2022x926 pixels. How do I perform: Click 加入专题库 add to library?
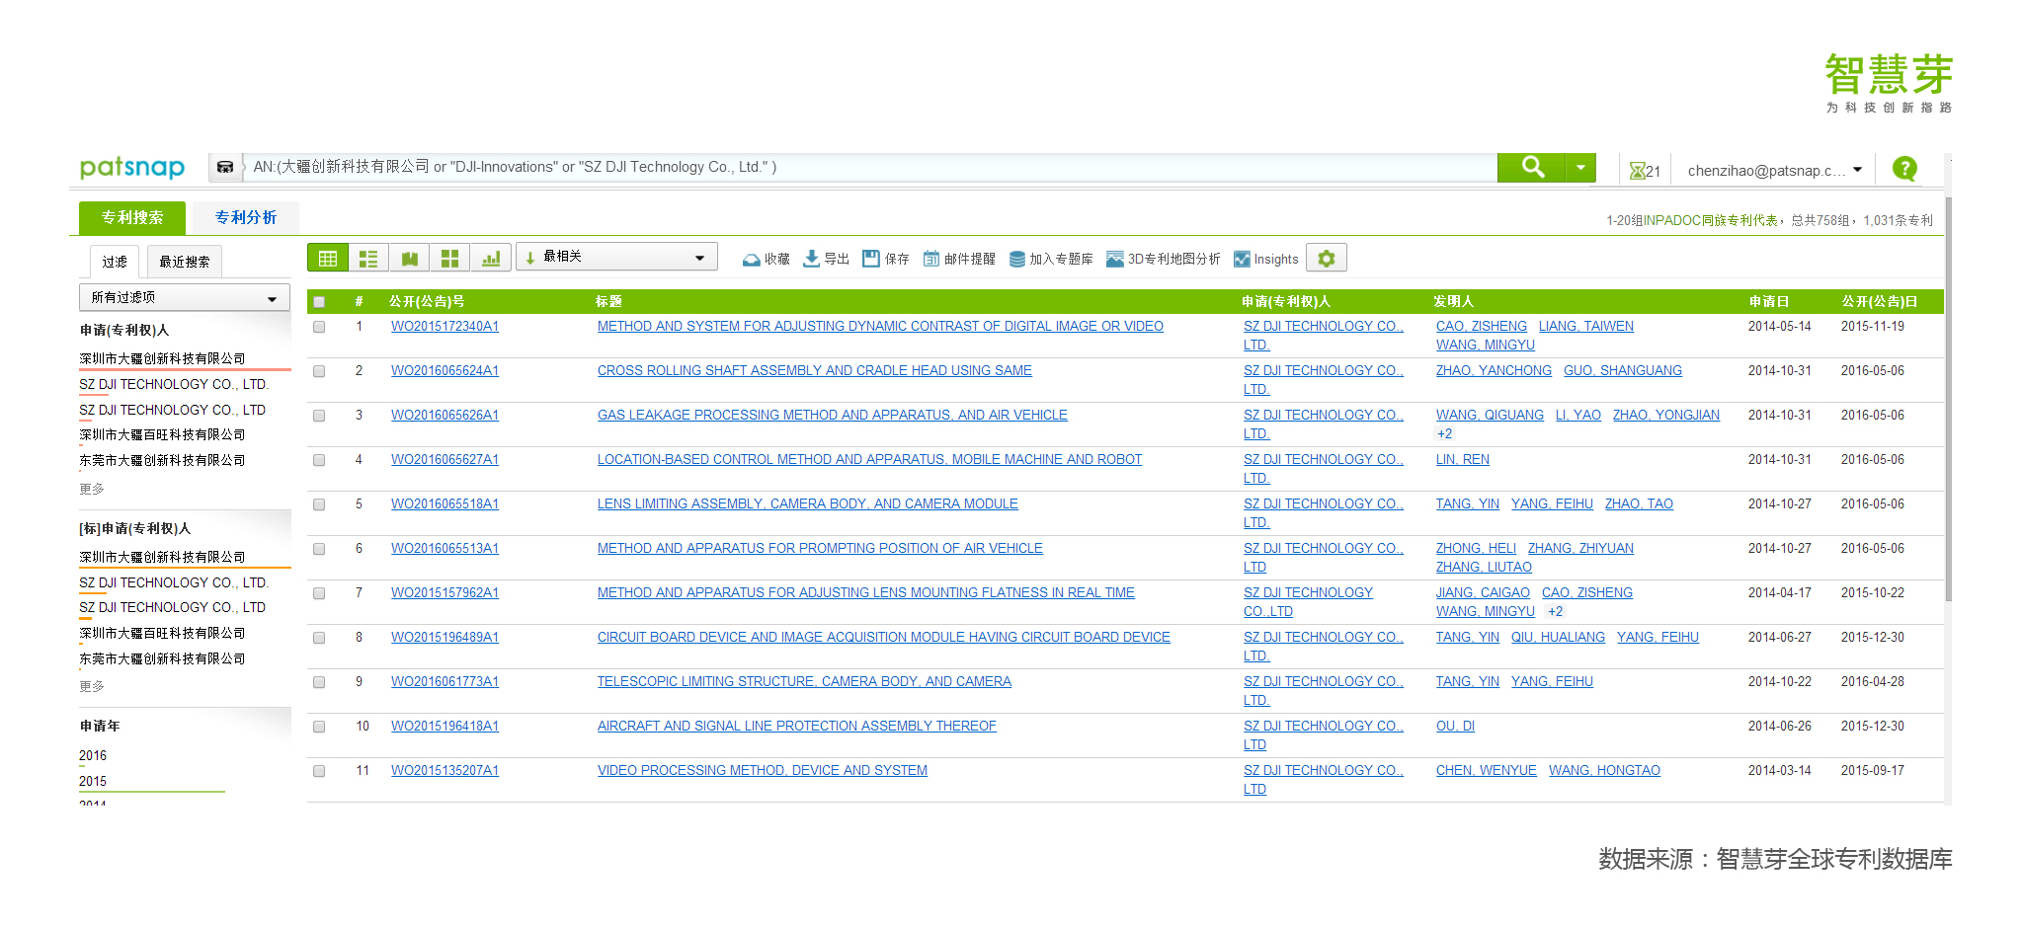click(x=1051, y=259)
